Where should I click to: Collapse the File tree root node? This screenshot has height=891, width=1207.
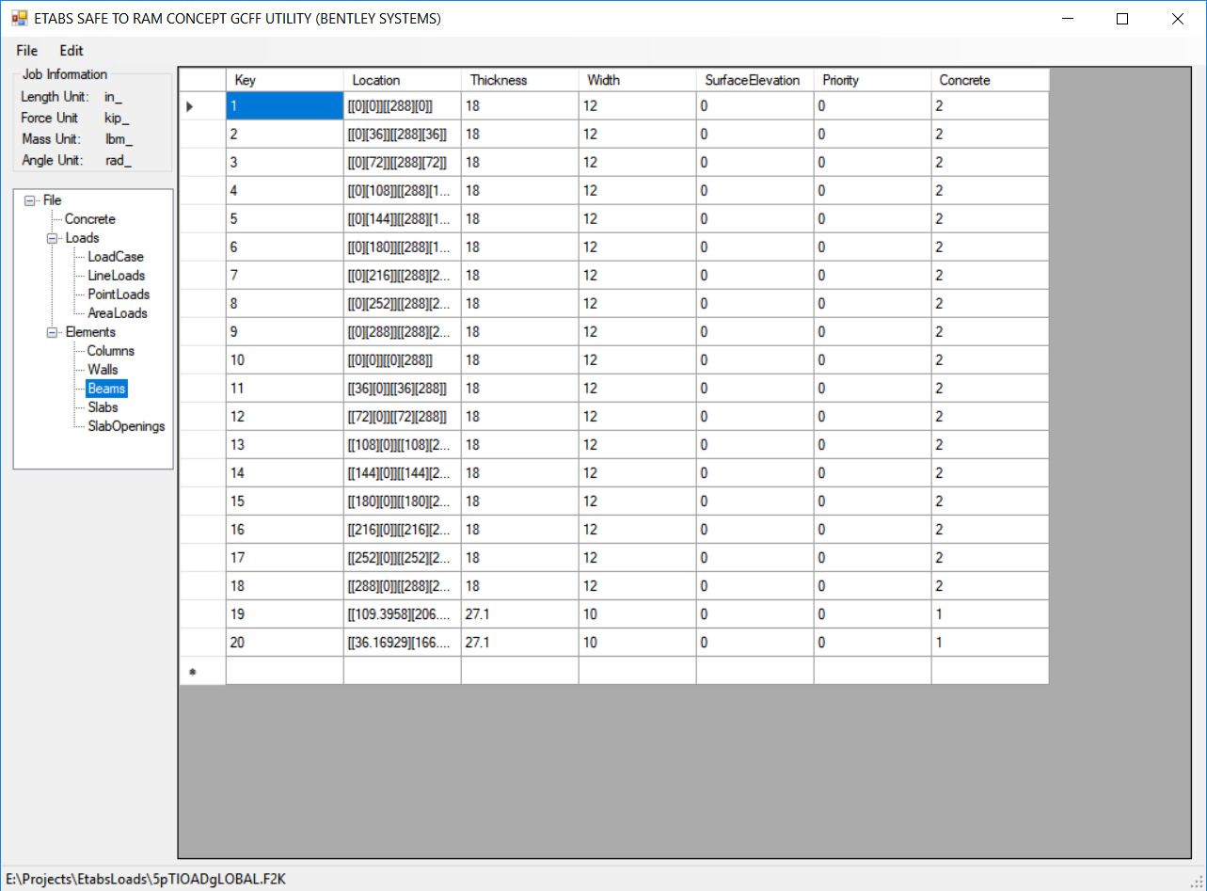(x=30, y=200)
